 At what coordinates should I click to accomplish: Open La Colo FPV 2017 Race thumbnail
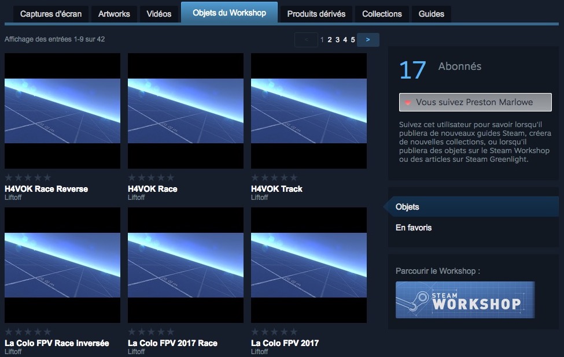pos(186,265)
